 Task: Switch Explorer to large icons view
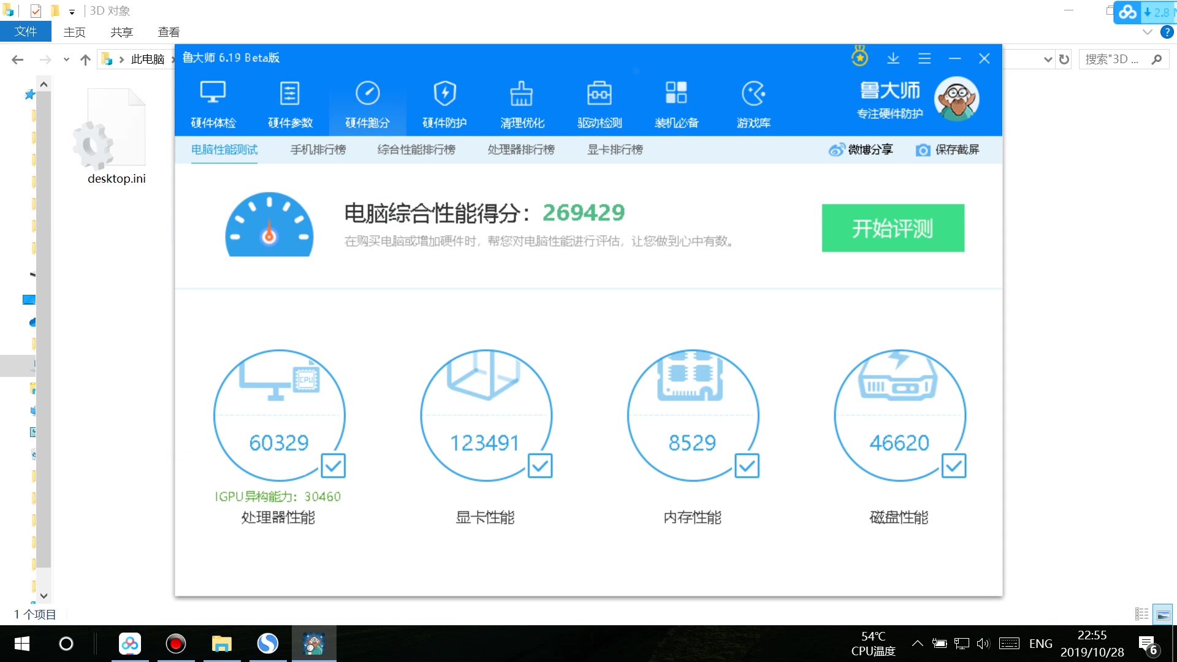1163,614
